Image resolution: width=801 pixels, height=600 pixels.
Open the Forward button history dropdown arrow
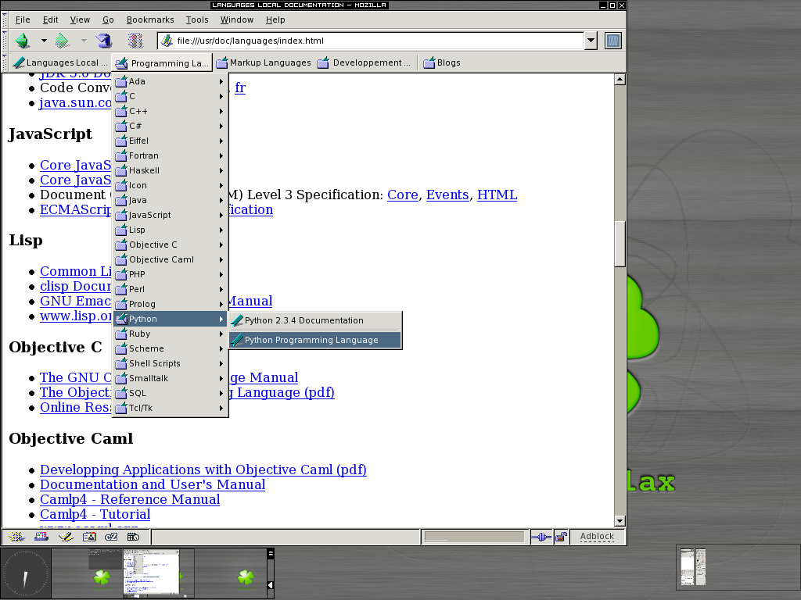tap(84, 41)
